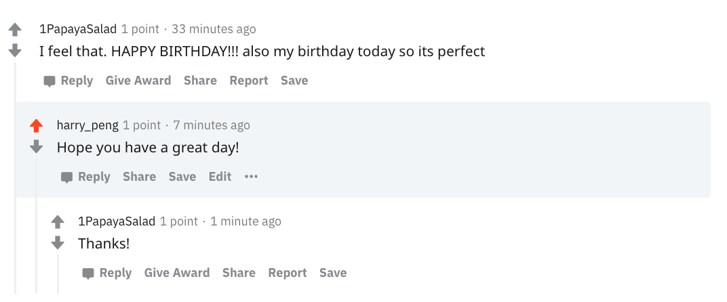Downvote harry_peng's great day comment
The image size is (727, 302).
point(37,147)
